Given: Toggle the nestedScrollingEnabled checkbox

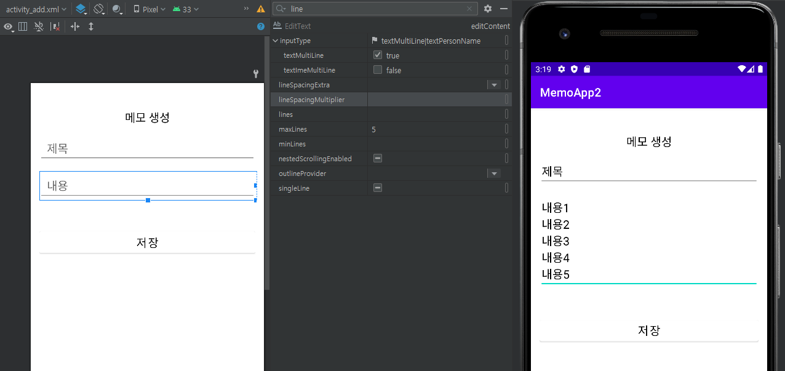Looking at the screenshot, I should (378, 158).
